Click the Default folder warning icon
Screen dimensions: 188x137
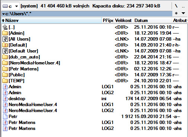point(5,45)
